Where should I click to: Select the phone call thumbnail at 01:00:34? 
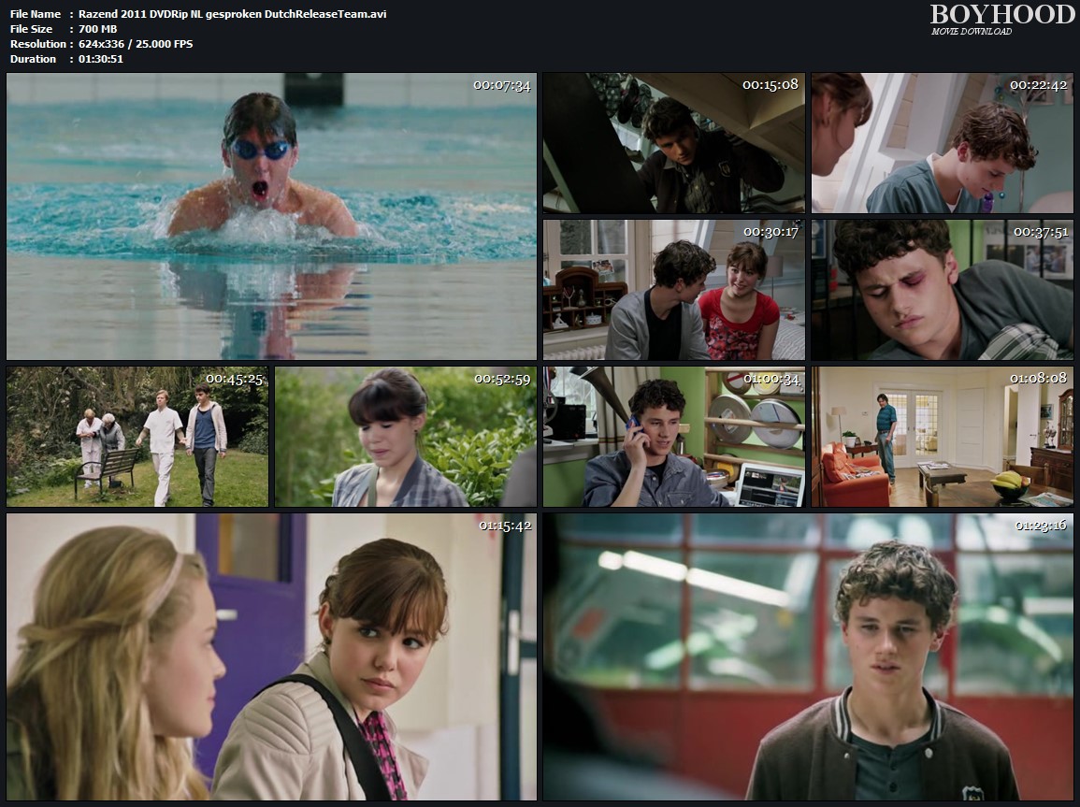point(673,437)
